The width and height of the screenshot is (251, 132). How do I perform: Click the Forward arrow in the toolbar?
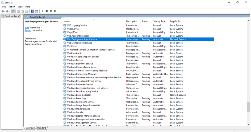tap(7, 11)
